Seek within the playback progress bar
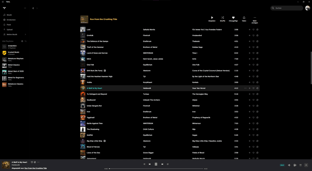The width and height of the screenshot is (312, 171). 156,168
